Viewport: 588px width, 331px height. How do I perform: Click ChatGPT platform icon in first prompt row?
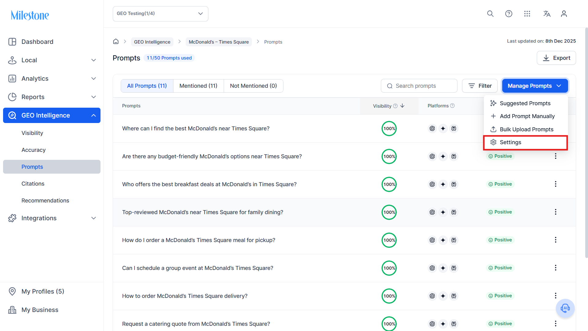pyautogui.click(x=432, y=129)
